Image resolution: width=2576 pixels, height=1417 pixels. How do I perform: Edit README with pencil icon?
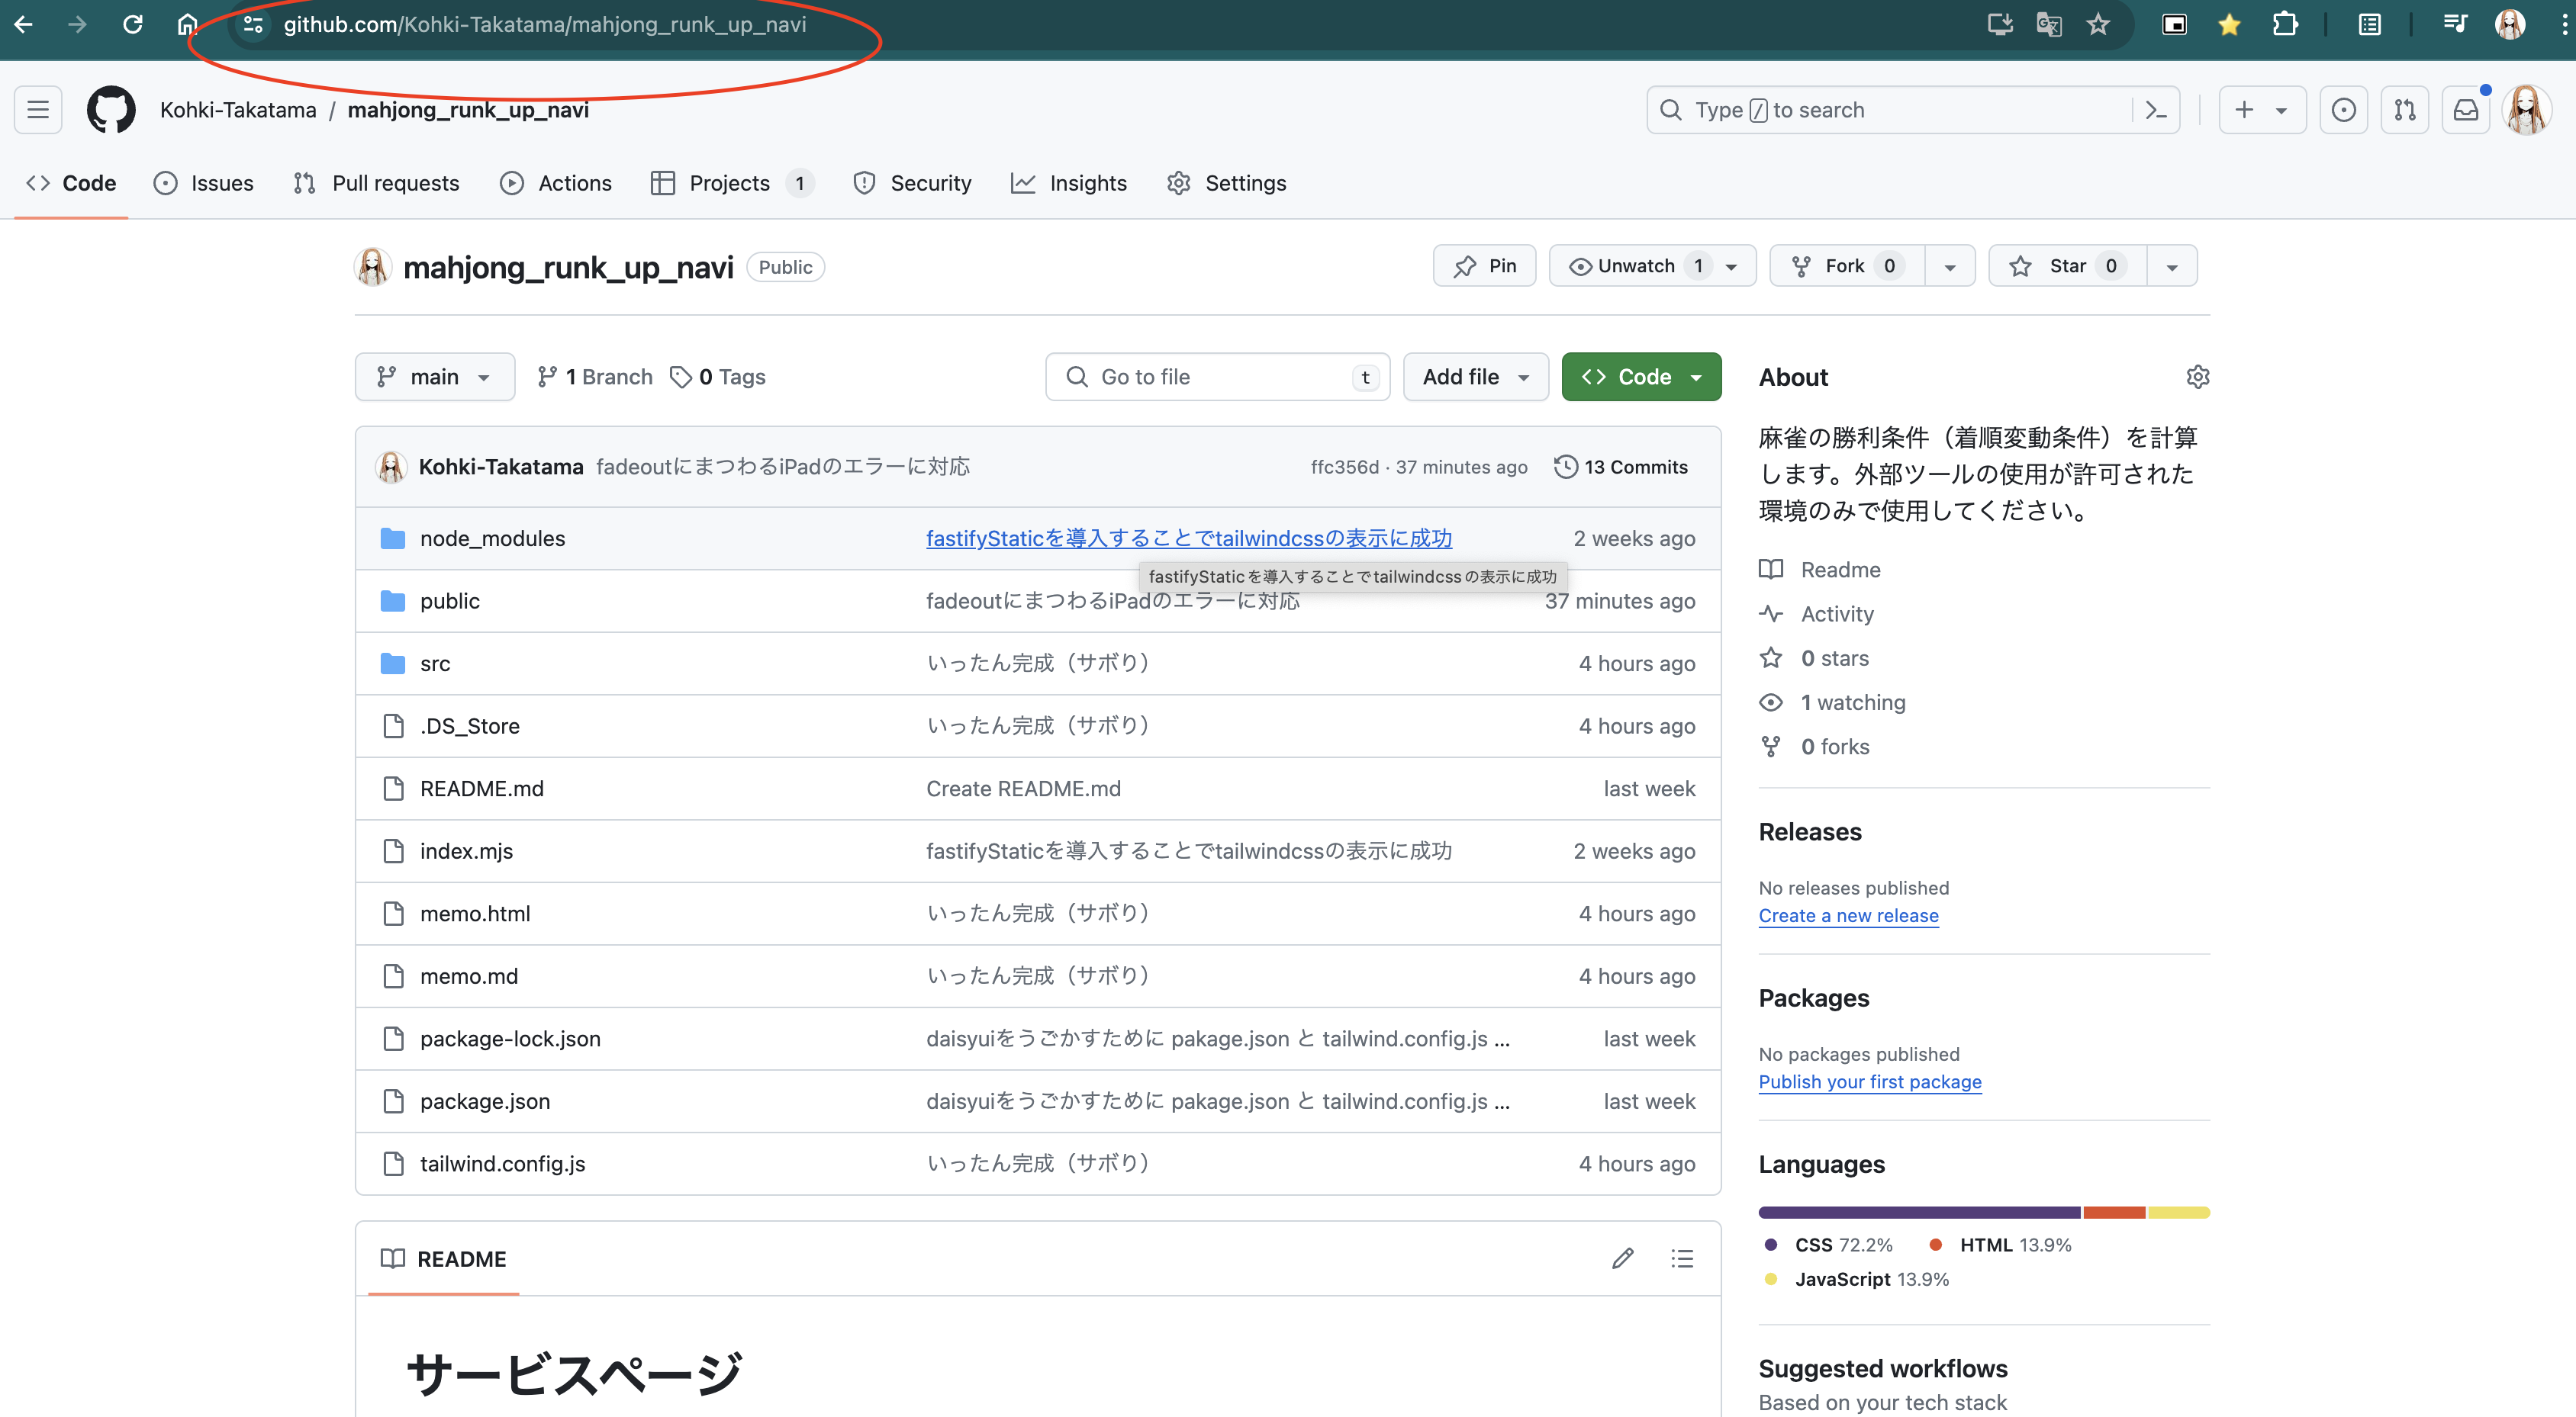click(1622, 1258)
